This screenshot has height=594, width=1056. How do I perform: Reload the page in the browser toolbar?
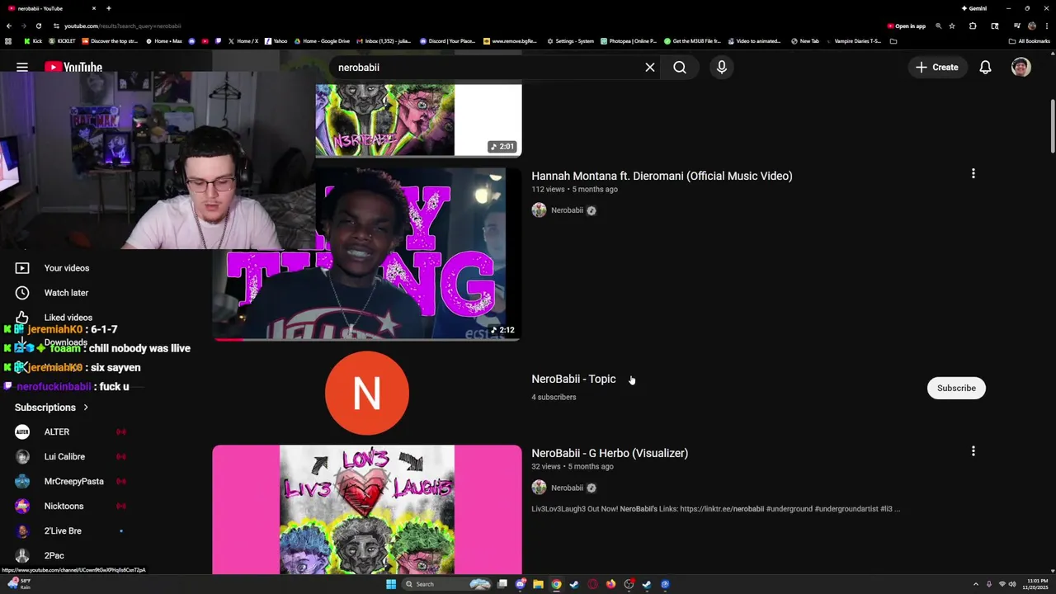[x=38, y=26]
